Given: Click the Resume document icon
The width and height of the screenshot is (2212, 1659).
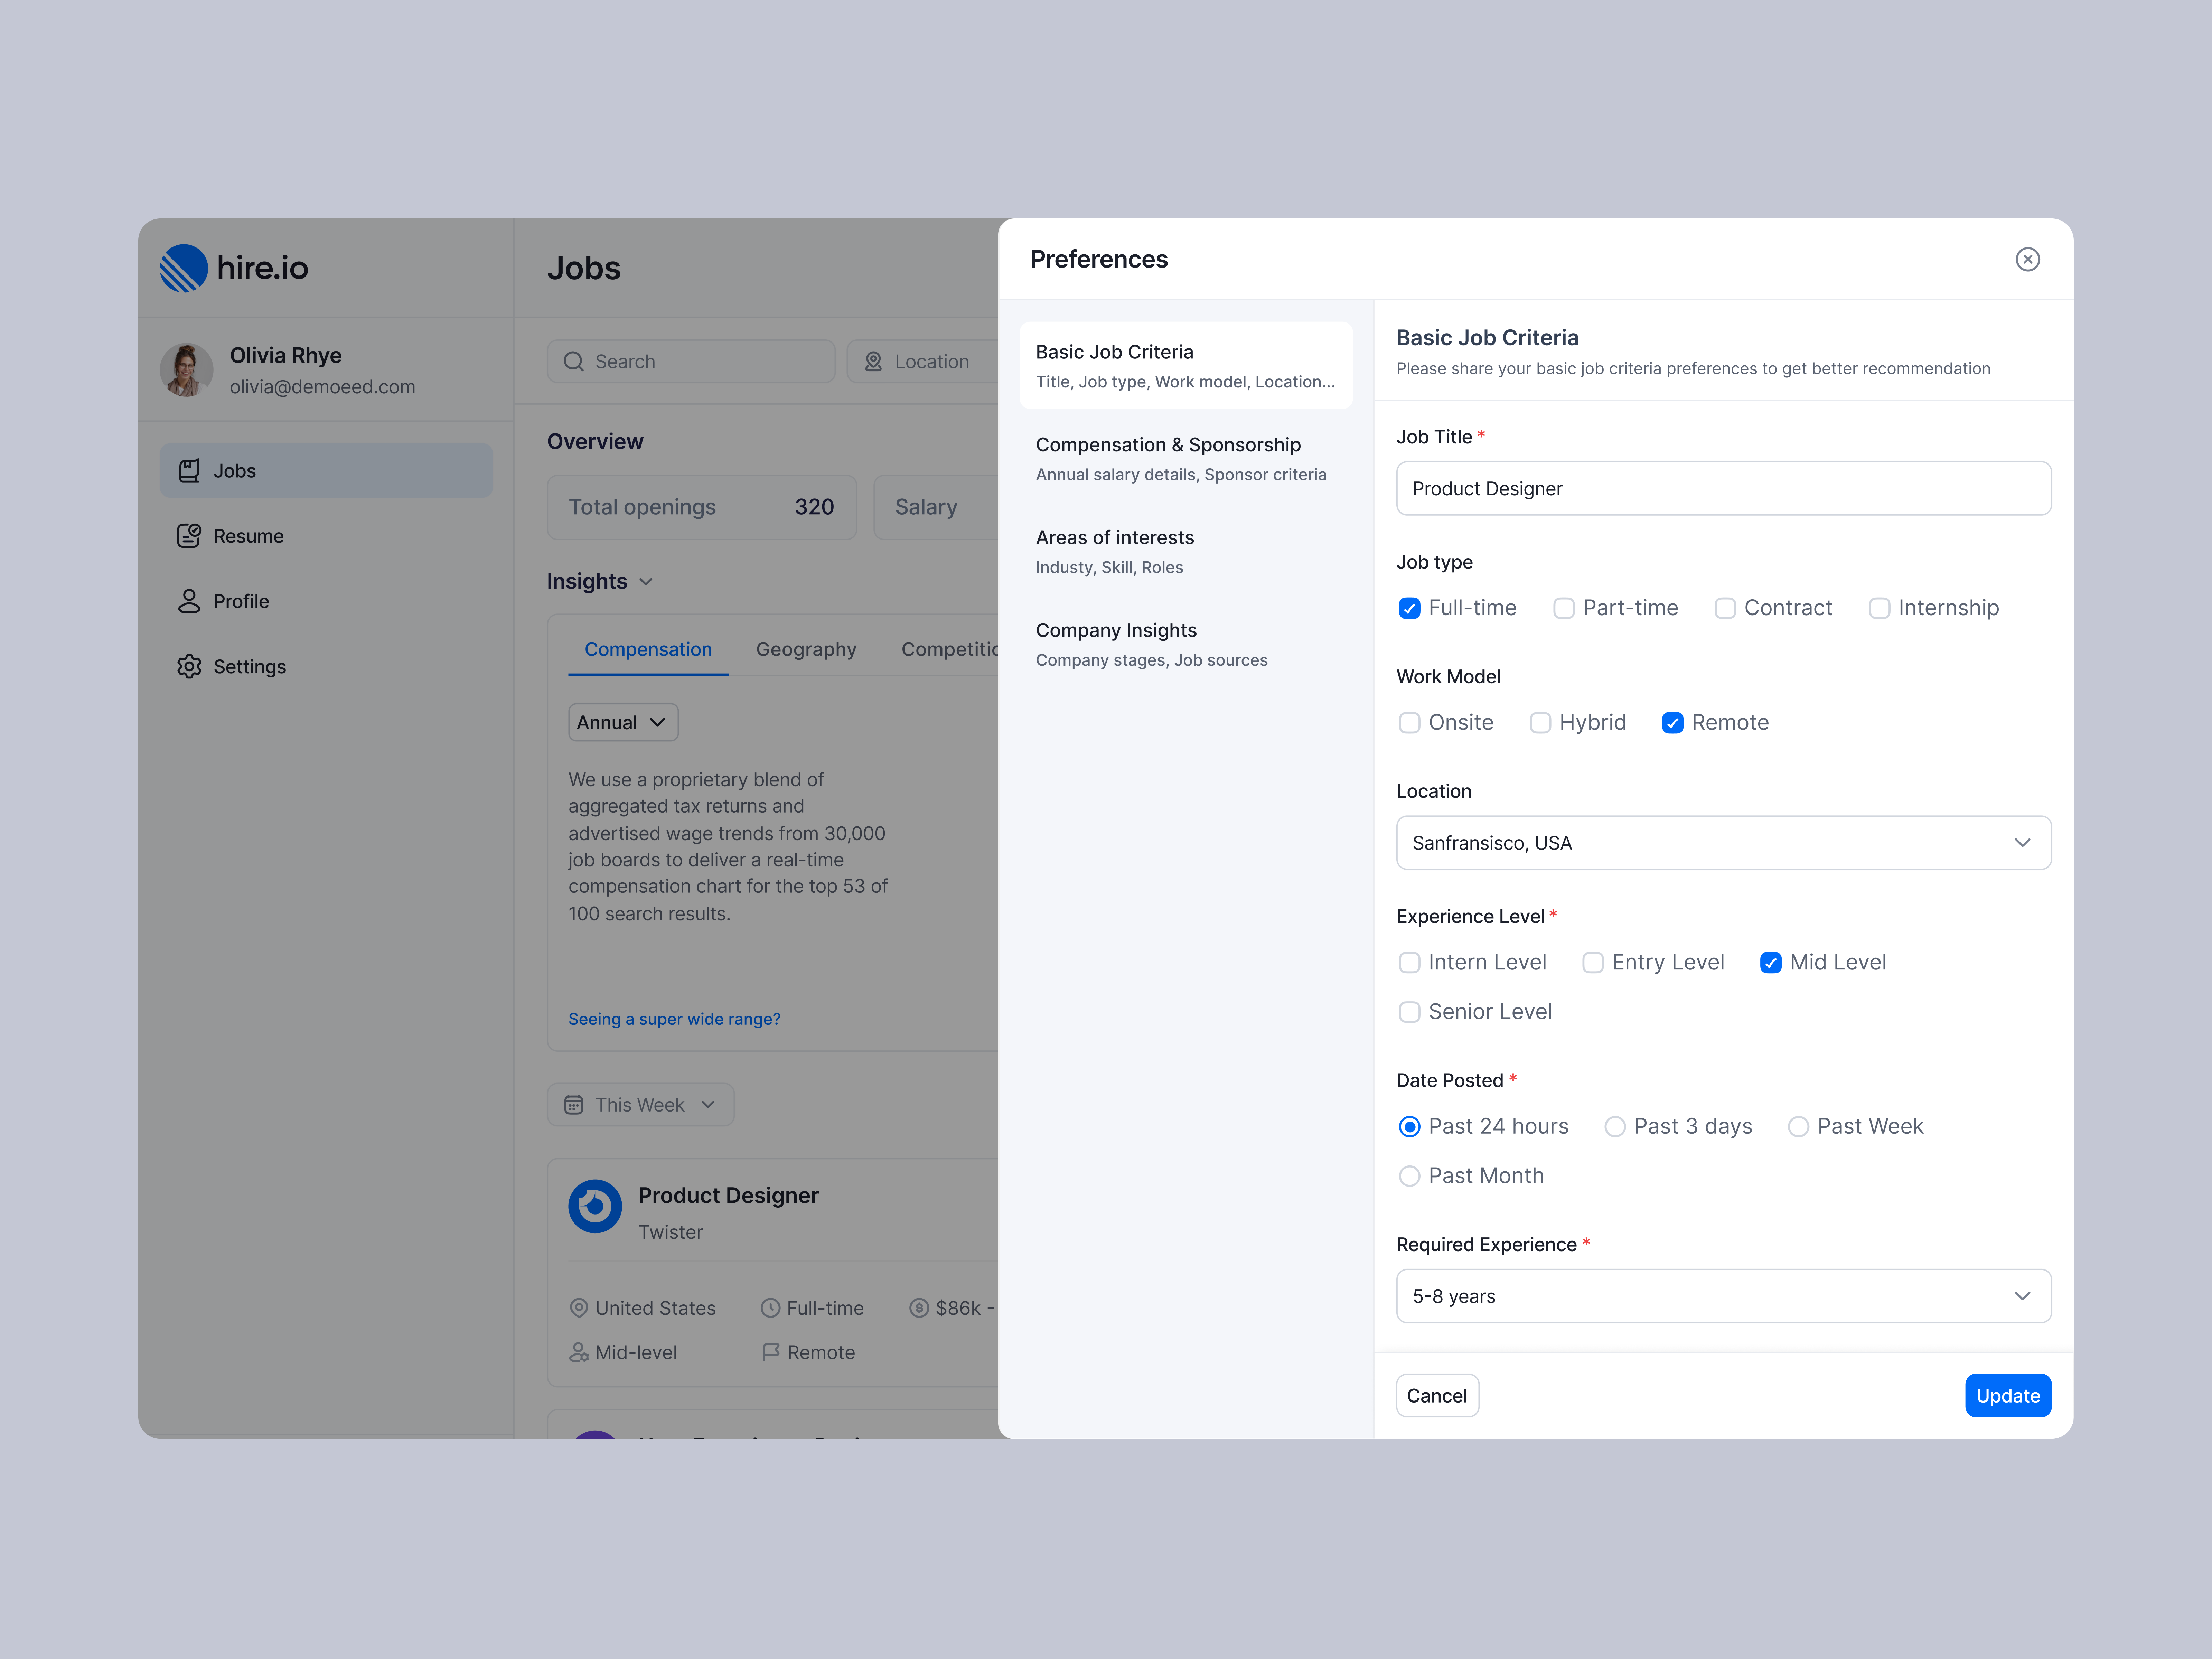Looking at the screenshot, I should (x=189, y=536).
